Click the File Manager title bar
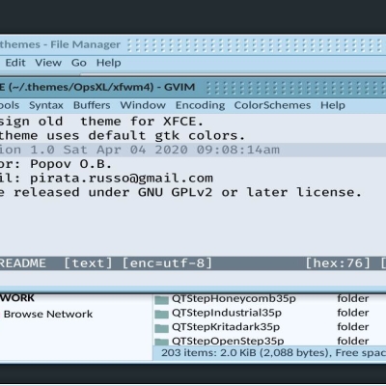386x386 pixels. pos(193,44)
